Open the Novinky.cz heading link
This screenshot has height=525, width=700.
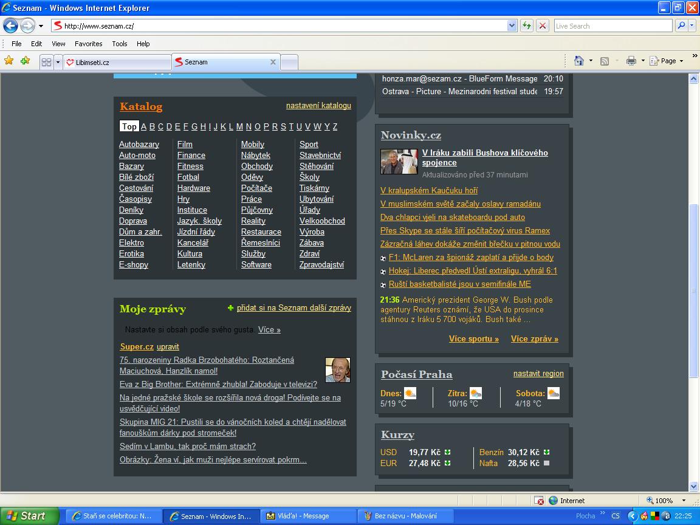point(411,136)
